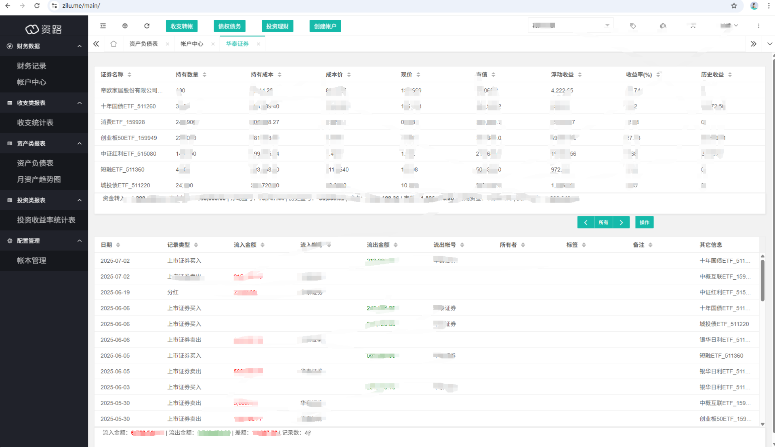Switch to the 资产负债表 tab

point(143,44)
